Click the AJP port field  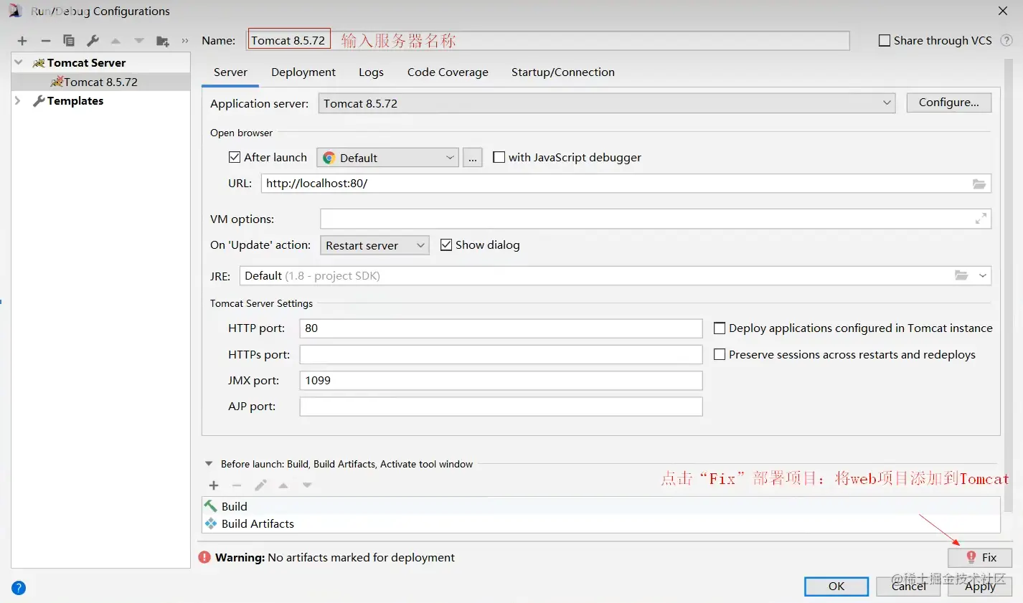[x=501, y=407]
